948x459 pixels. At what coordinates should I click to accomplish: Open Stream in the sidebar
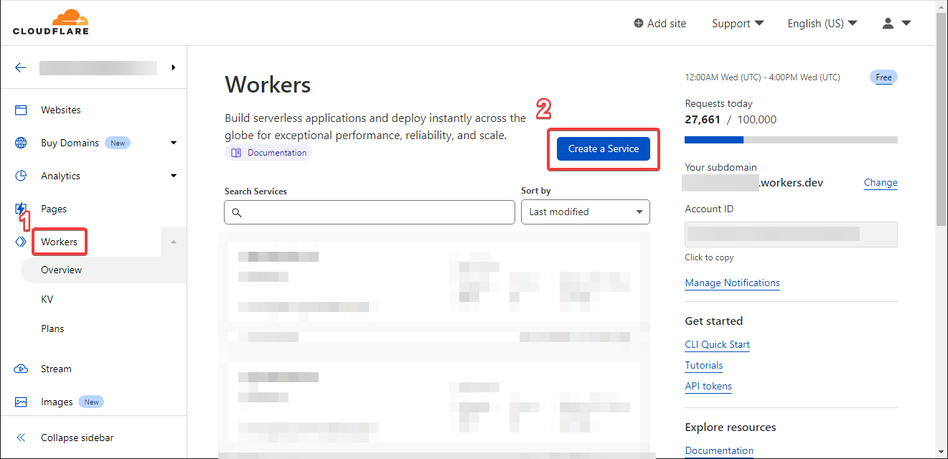tap(56, 369)
